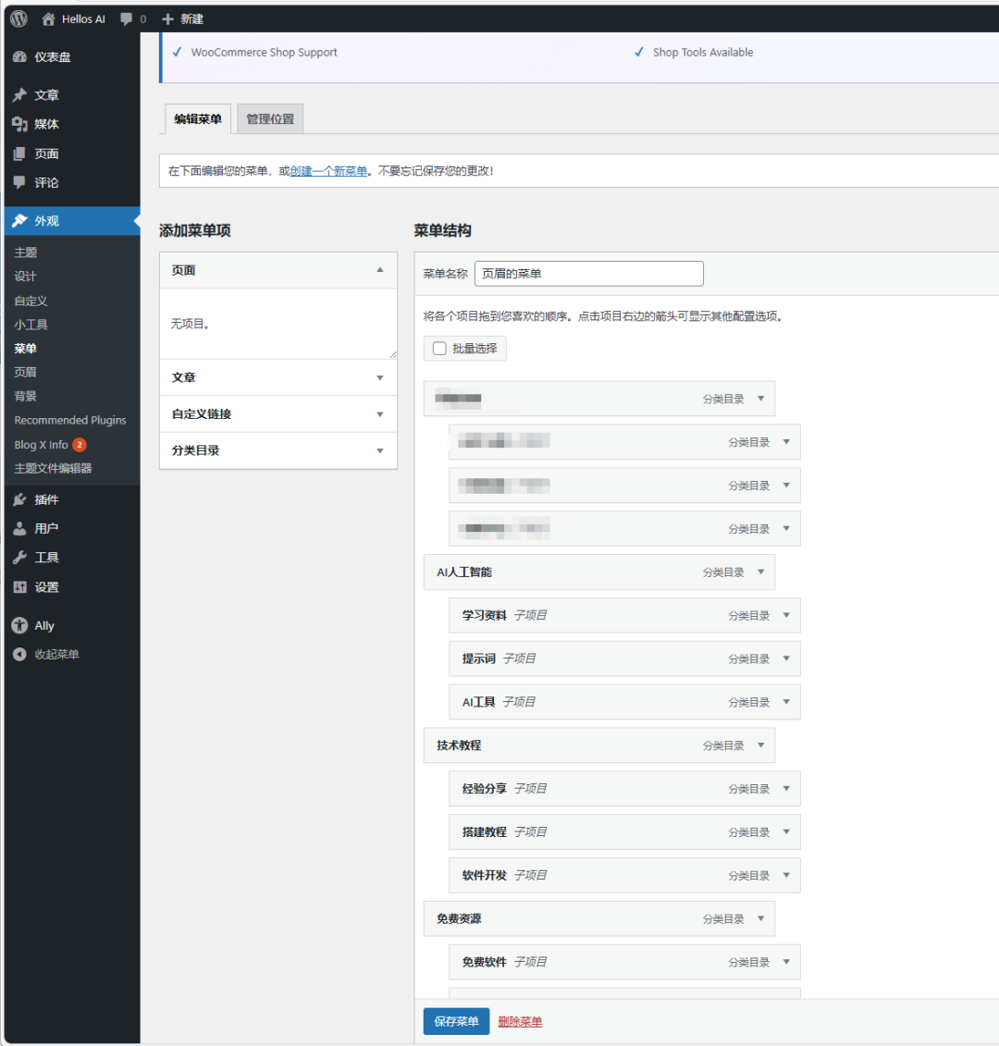Enable the 批量选择 checkbox
999x1046 pixels.
(x=439, y=349)
